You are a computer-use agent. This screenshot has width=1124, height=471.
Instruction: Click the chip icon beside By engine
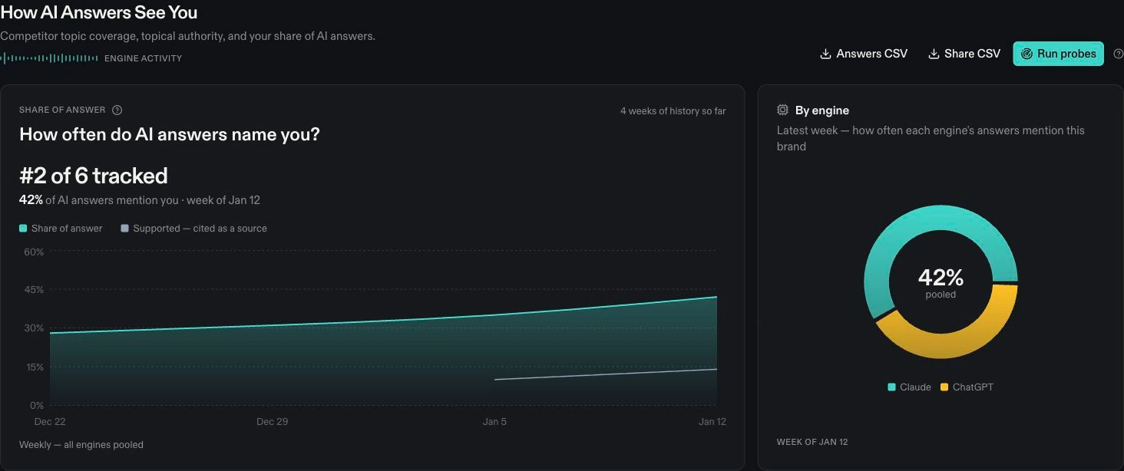click(782, 110)
